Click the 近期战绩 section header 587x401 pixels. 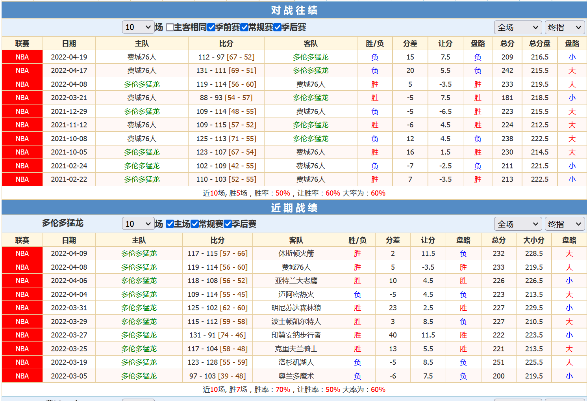(x=294, y=208)
